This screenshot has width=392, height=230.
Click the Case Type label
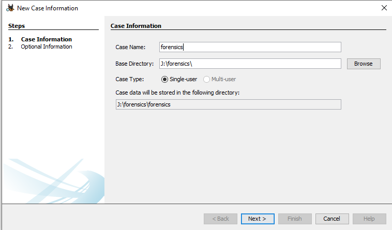(129, 80)
